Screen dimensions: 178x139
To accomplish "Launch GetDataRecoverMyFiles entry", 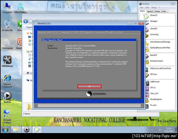I will 160,48.
